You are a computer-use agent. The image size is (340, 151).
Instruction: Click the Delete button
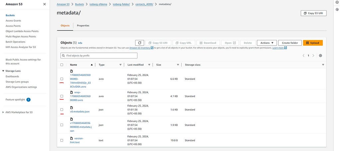[x=248, y=43]
